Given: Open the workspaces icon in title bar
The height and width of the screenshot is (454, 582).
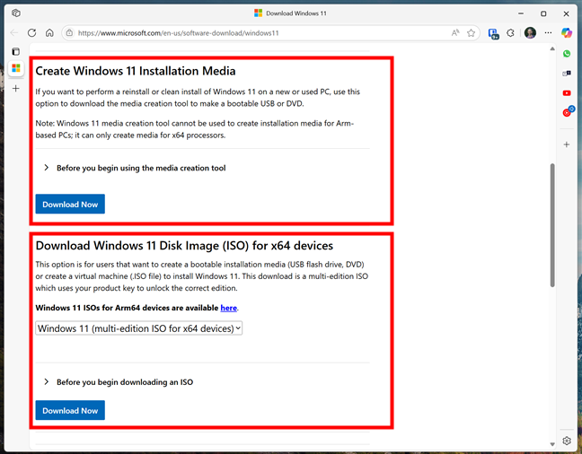Looking at the screenshot, I should (x=16, y=13).
